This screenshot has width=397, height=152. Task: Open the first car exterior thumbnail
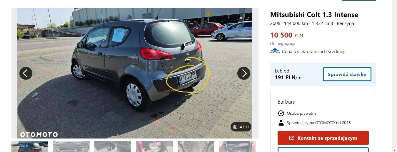(30, 146)
